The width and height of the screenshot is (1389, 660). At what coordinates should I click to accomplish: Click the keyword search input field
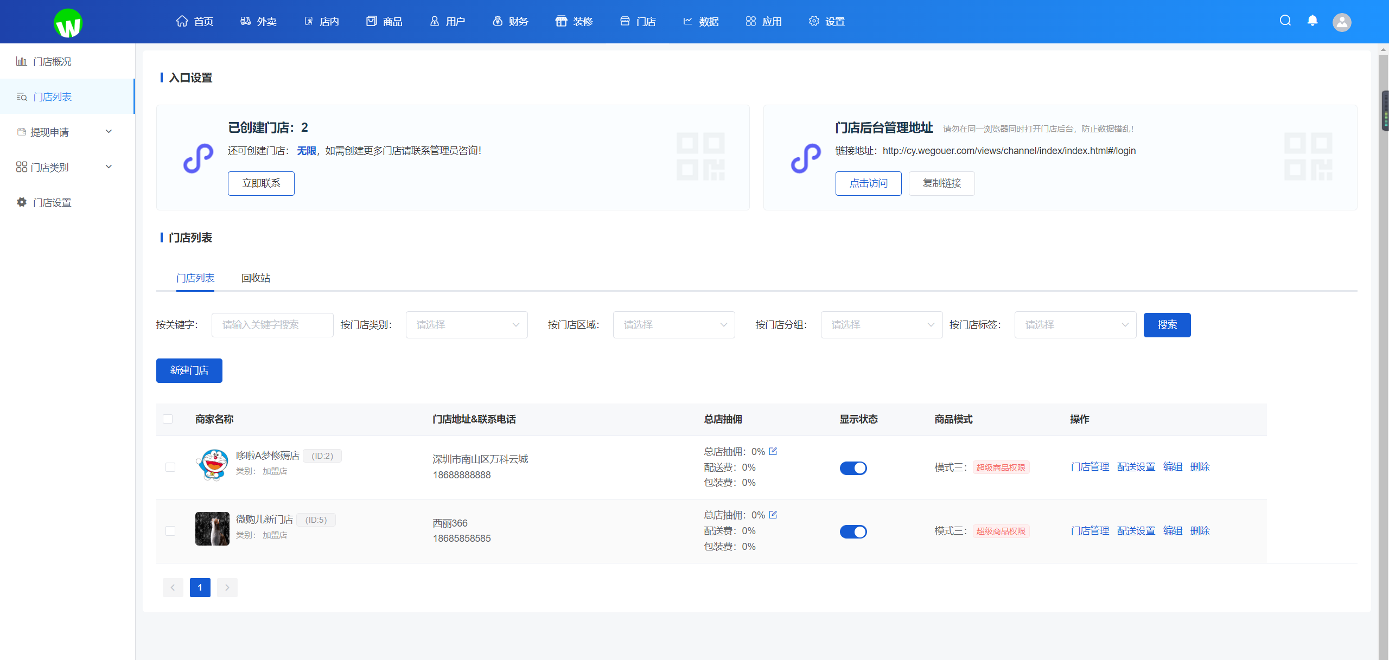272,325
